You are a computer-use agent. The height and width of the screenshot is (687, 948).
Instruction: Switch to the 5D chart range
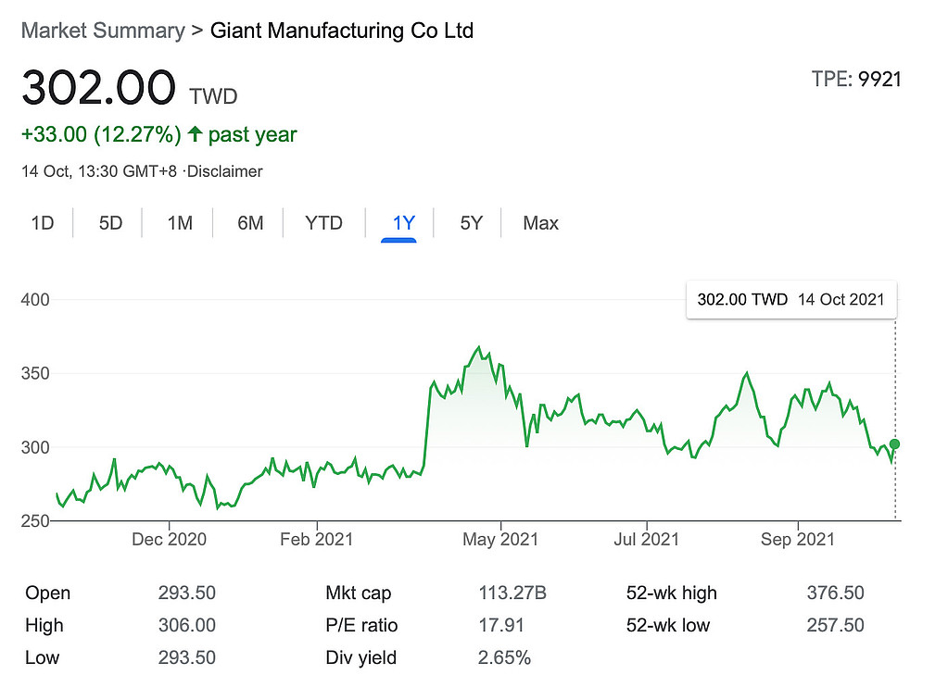pyautogui.click(x=110, y=223)
